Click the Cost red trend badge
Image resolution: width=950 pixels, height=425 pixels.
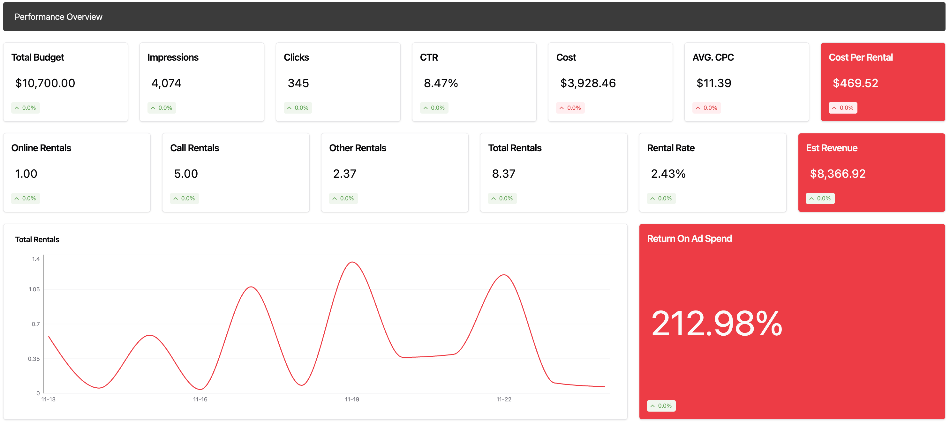tap(570, 108)
